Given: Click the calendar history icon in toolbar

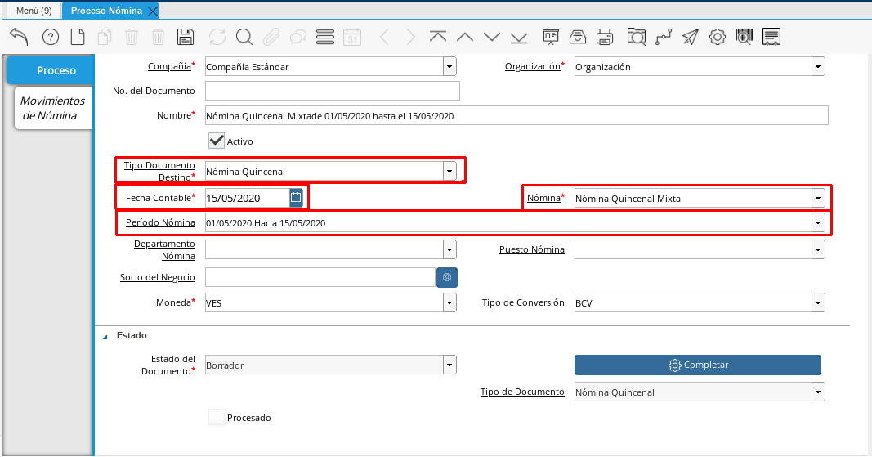Looking at the screenshot, I should click(x=352, y=37).
